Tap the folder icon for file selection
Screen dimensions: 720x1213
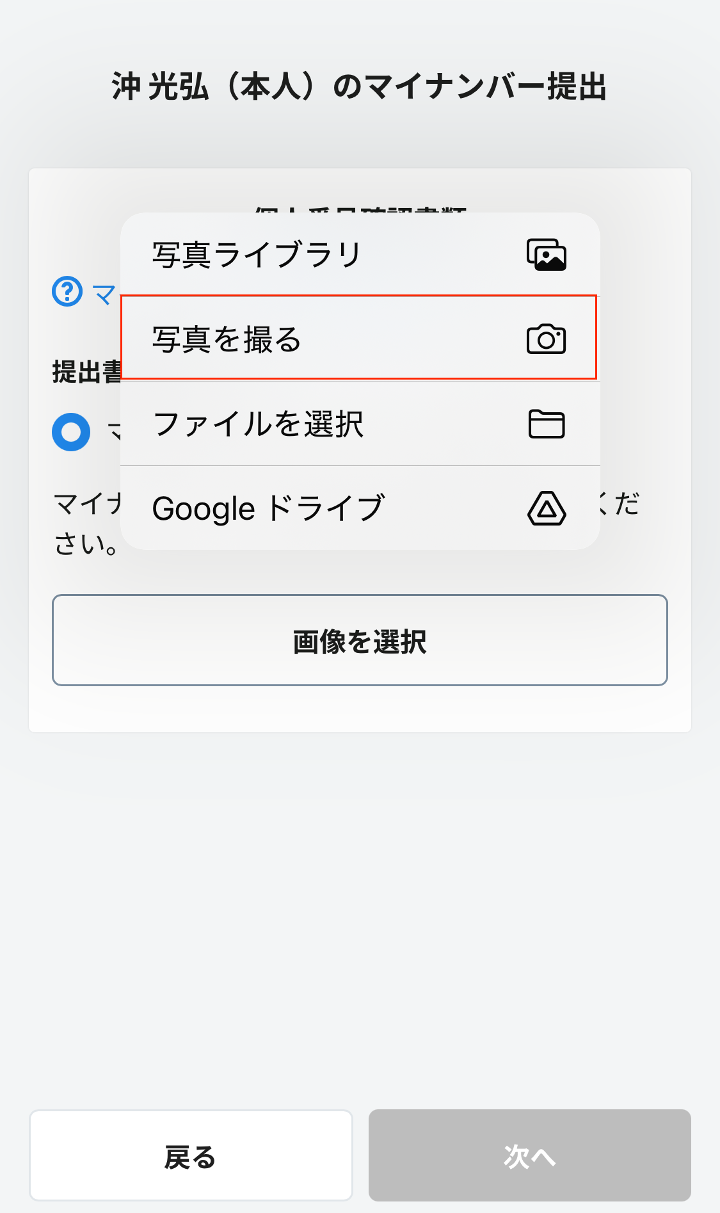click(x=547, y=424)
